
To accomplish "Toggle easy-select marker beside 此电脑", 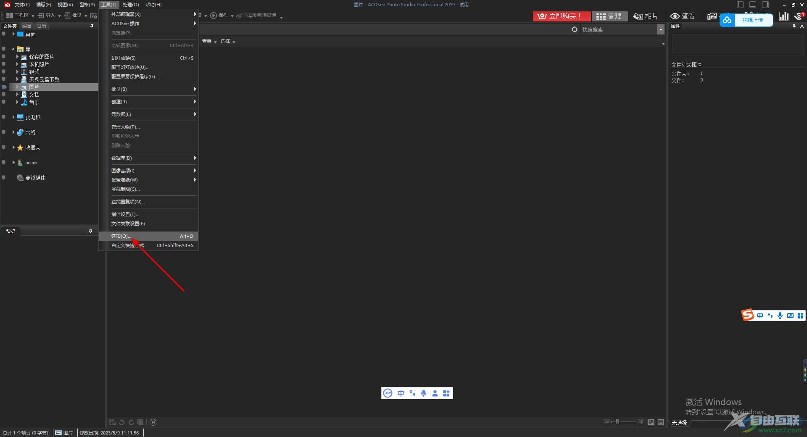I will 4,117.
